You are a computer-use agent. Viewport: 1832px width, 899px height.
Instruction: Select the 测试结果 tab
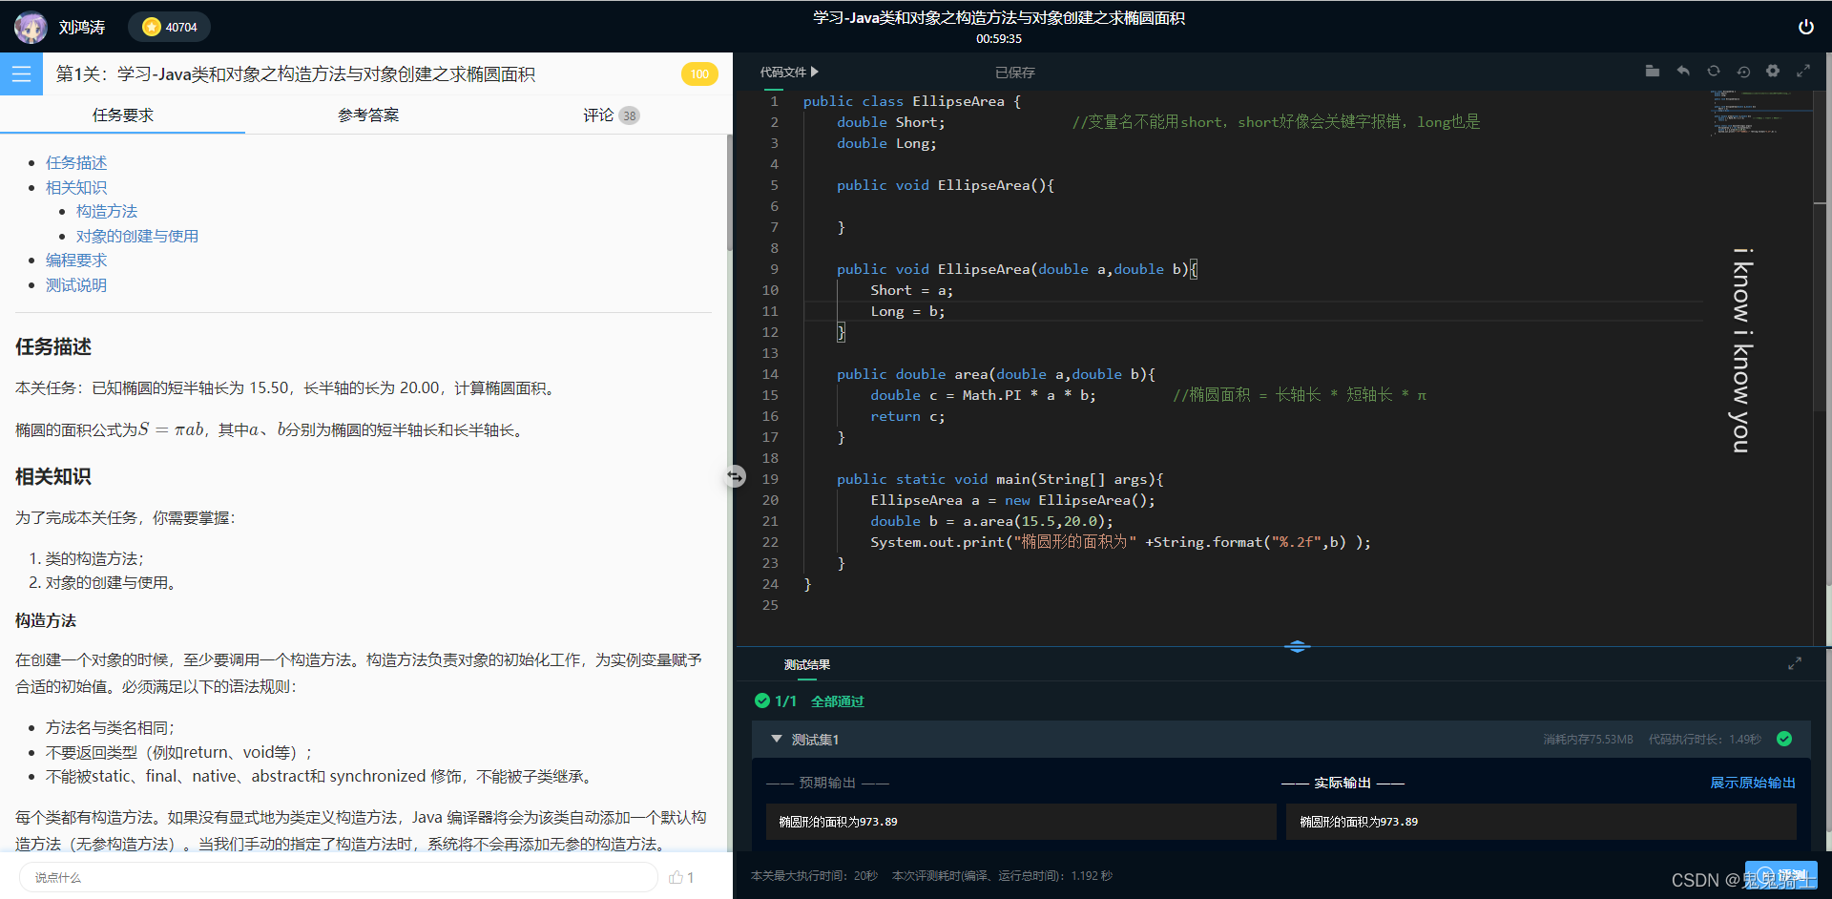[x=806, y=664]
